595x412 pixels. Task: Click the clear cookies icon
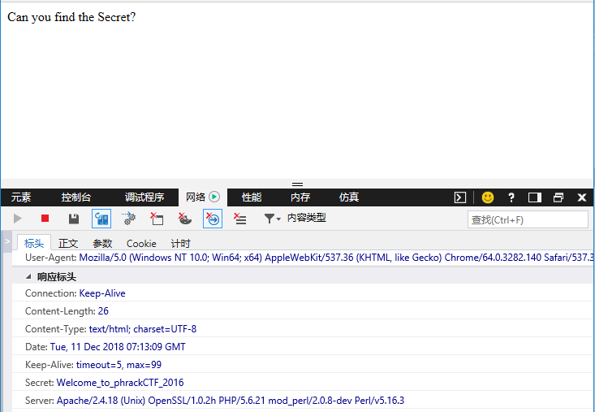(x=157, y=219)
